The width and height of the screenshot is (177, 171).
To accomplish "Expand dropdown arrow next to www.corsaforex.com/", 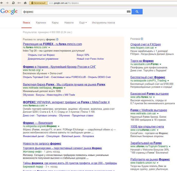I will click(158, 130).
